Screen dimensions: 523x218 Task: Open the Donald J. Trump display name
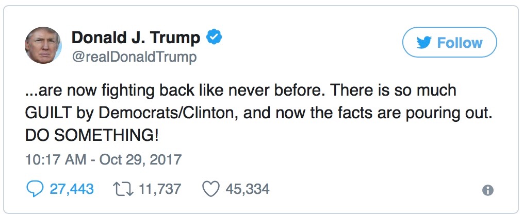pos(135,38)
